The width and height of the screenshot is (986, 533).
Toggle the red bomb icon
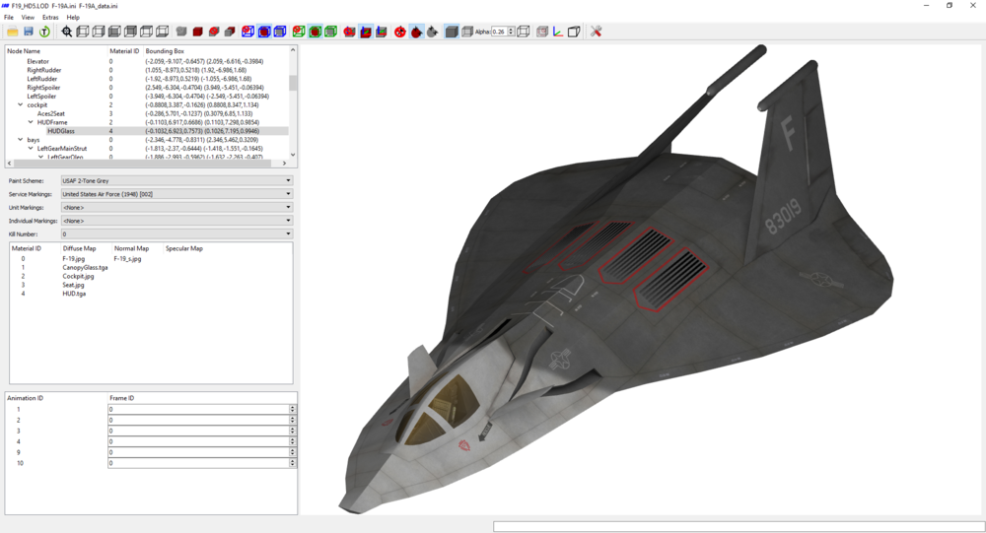click(416, 32)
